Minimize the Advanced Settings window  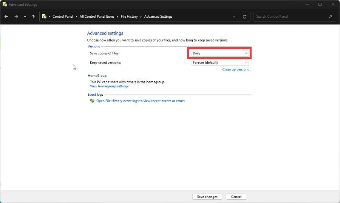click(x=307, y=4)
